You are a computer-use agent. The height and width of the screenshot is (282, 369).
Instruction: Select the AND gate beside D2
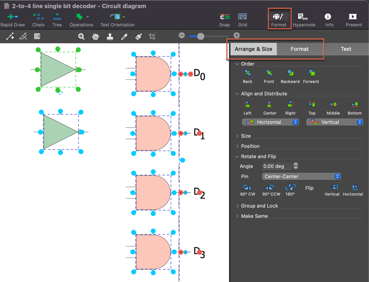click(153, 193)
